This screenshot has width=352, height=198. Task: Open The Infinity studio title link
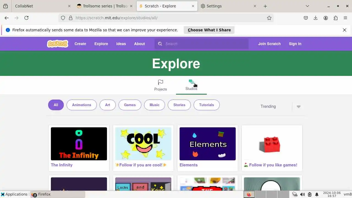(x=62, y=165)
